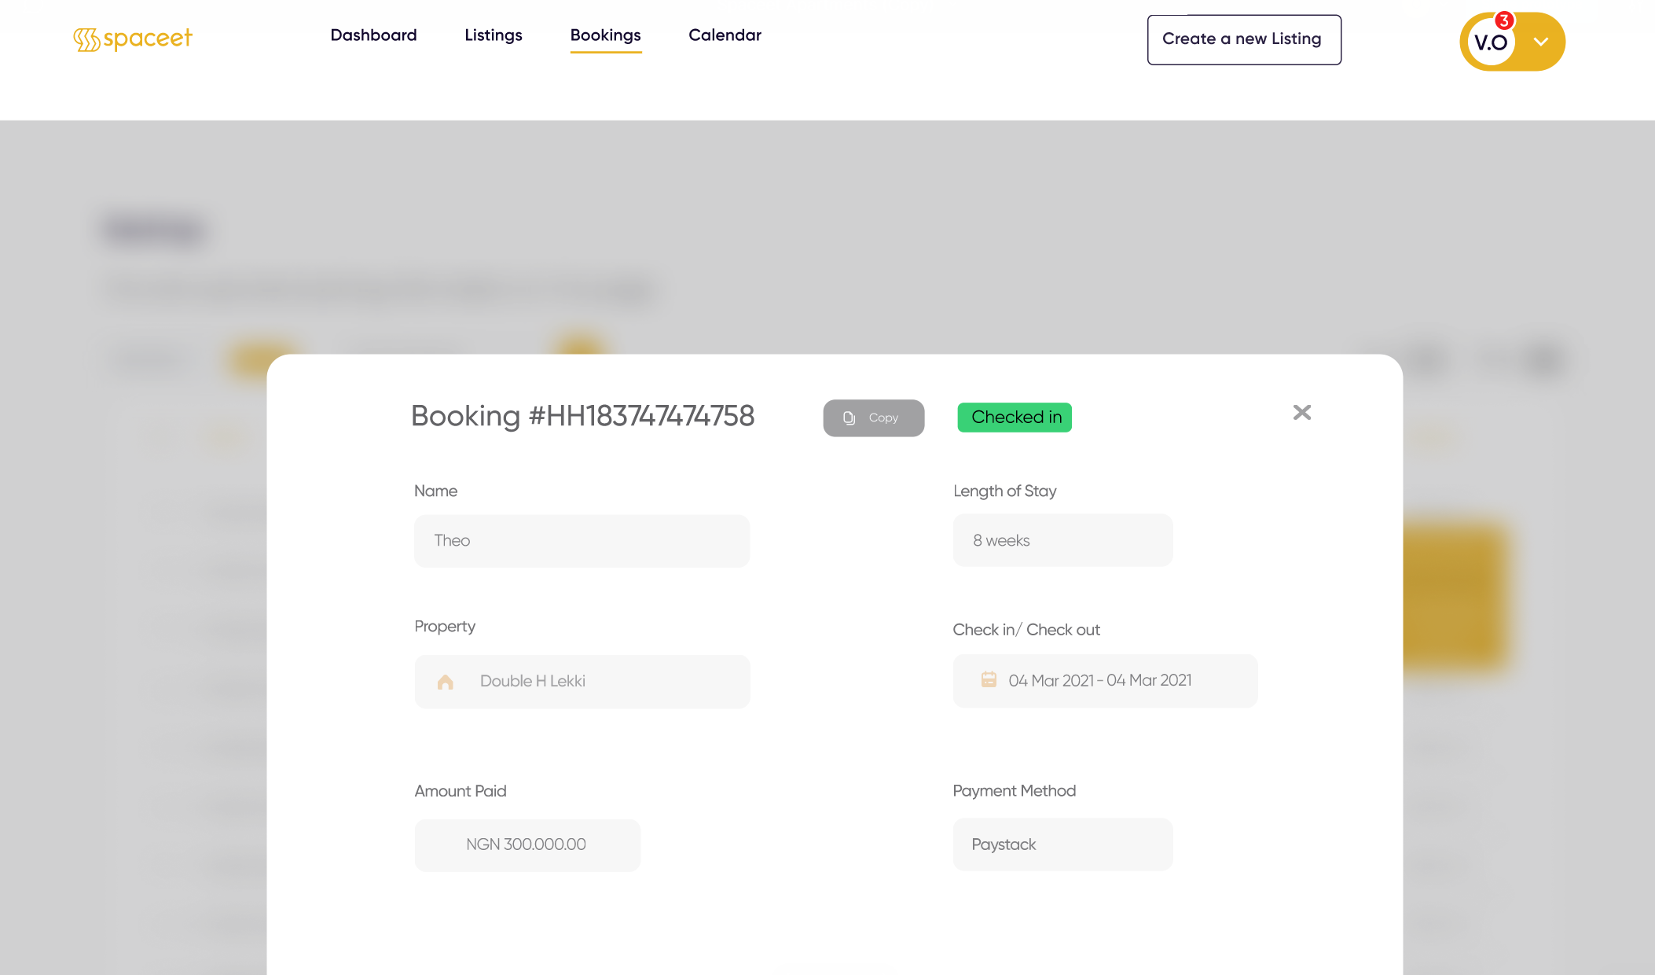Screen dimensions: 1655x975
Task: Select the Name field containing Theo
Action: click(x=582, y=540)
